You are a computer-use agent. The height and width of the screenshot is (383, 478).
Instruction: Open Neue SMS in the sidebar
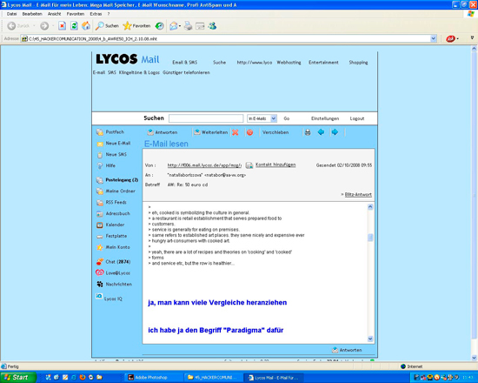coord(111,155)
